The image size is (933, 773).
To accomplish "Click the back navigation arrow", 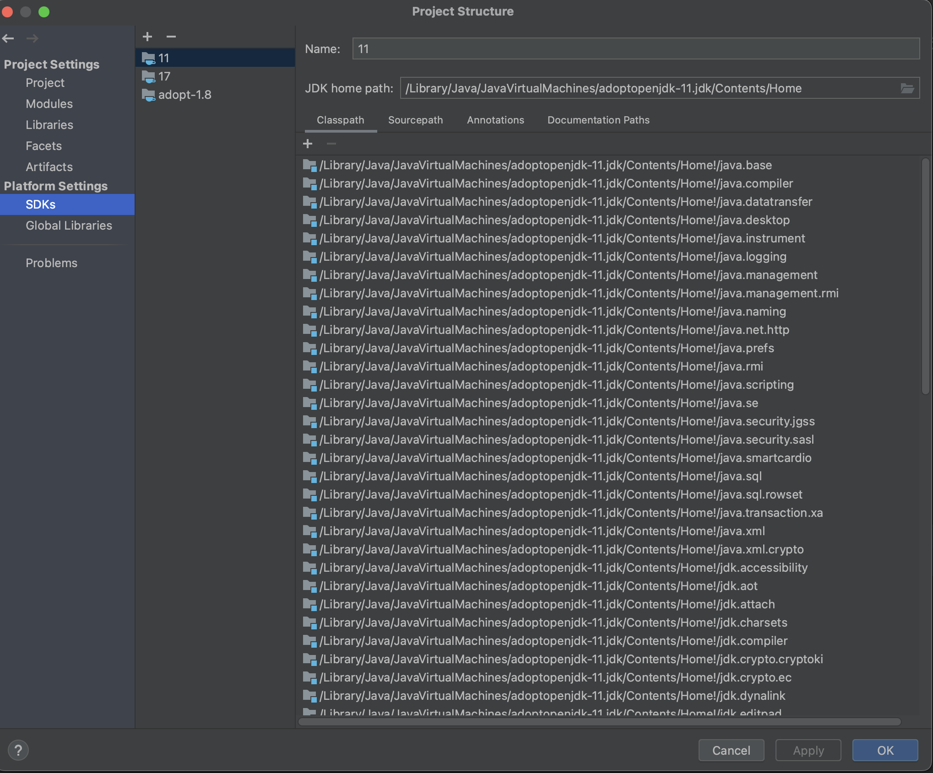I will click(x=8, y=38).
